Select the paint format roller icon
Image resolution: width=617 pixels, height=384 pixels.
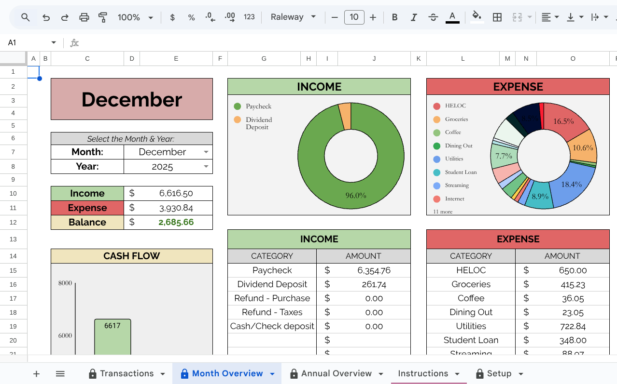tap(103, 17)
